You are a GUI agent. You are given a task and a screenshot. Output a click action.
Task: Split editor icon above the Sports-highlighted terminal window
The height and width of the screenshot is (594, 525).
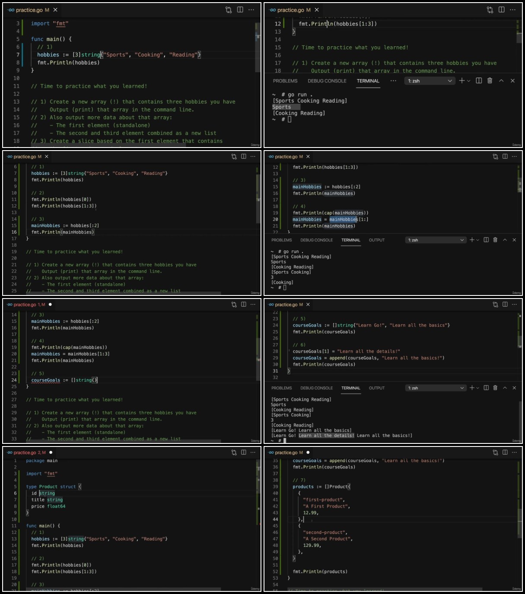(501, 10)
